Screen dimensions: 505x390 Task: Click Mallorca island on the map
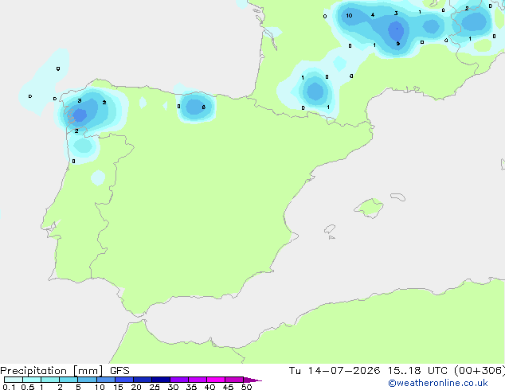coord(369,208)
